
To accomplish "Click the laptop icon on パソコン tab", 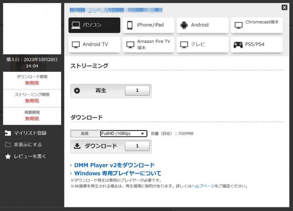I will (x=76, y=25).
